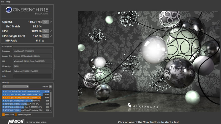Screen dimensions: 221x124
Task: Run the CPU (Single Core) test
Action: coord(46,36)
